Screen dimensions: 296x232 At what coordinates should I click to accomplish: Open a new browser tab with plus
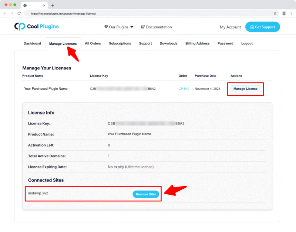pyautogui.click(x=53, y=6)
